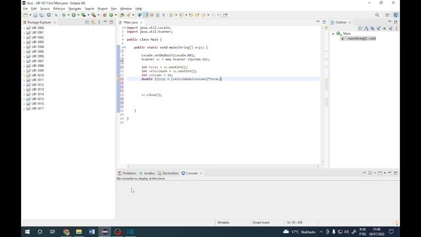
Task: Toggle Hide Static Members in Outline
Action: 379,28
